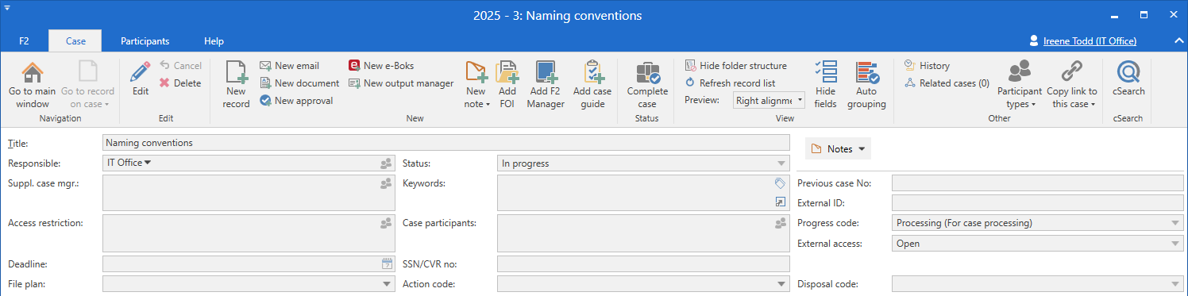This screenshot has height=296, width=1188.
Task: Click New output manager
Action: (x=401, y=83)
